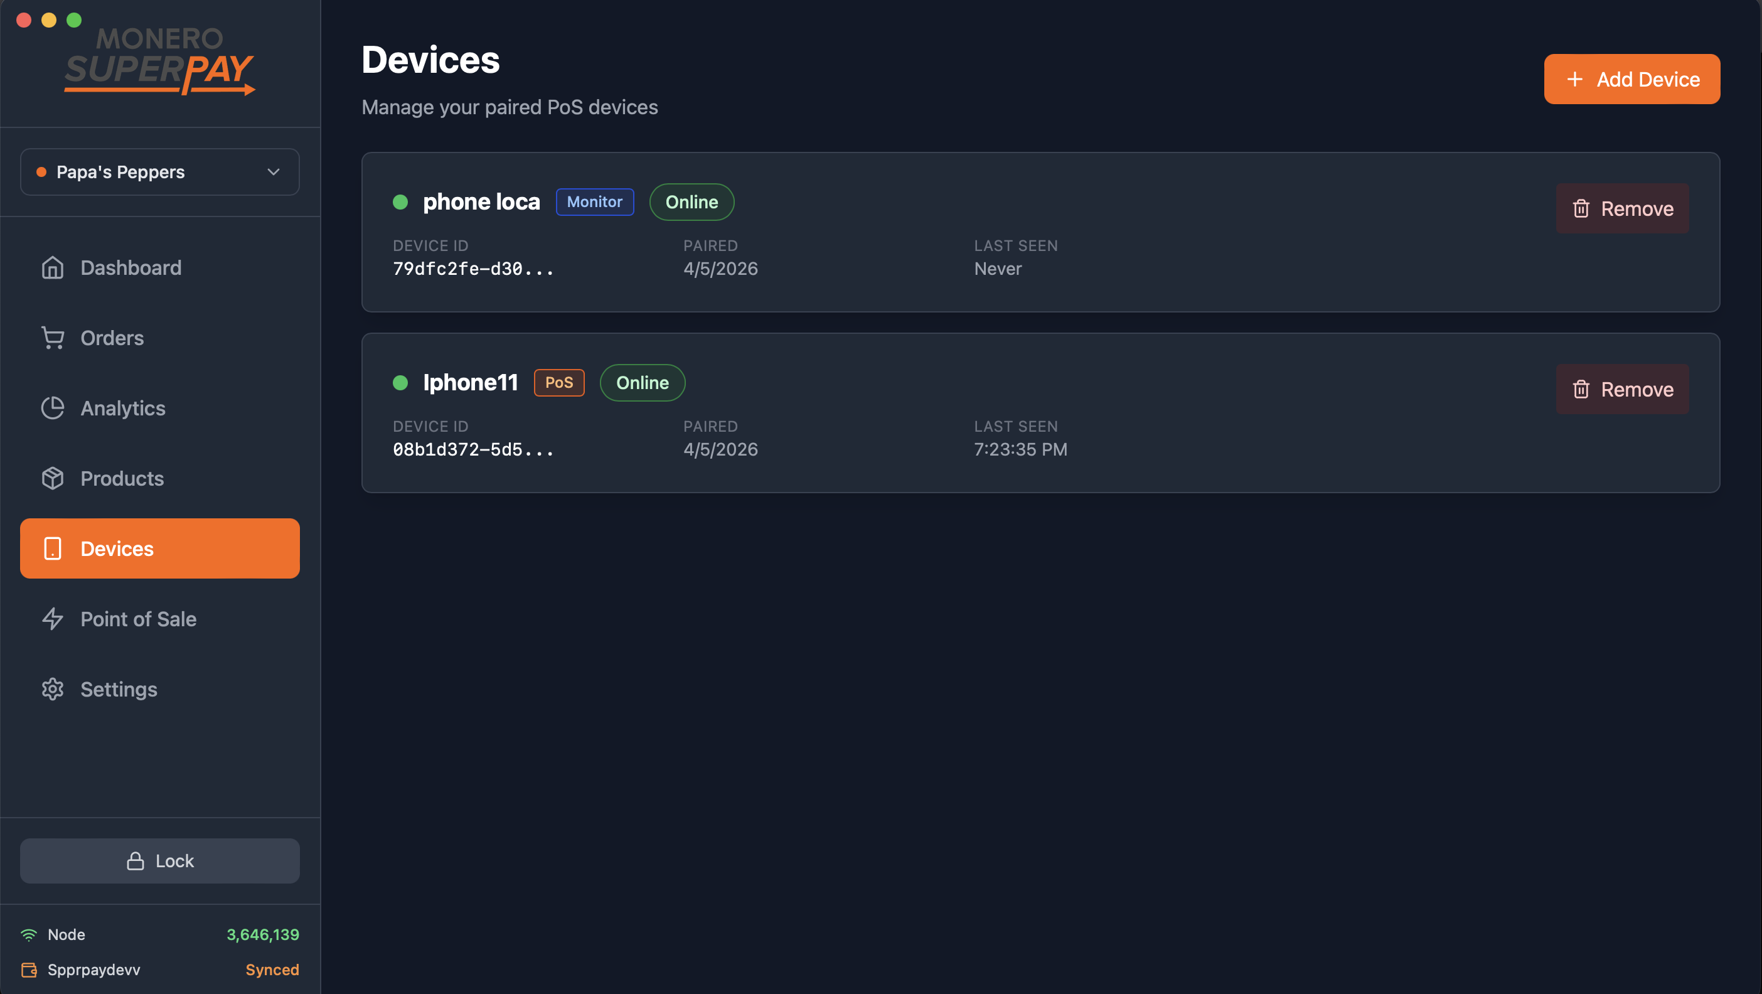Click the Point of Sale lightning icon

click(53, 619)
